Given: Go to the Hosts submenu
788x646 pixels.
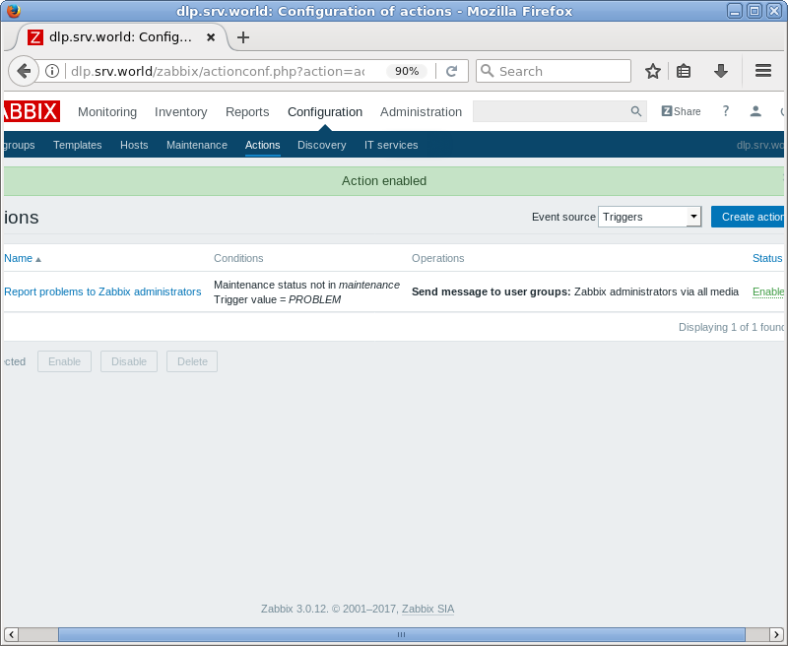Looking at the screenshot, I should pyautogui.click(x=134, y=145).
